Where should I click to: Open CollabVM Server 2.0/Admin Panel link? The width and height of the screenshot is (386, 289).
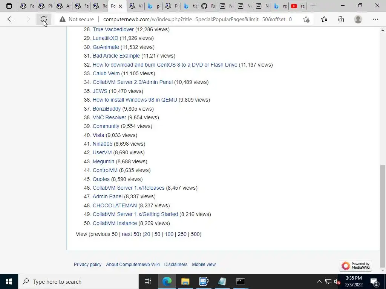click(x=133, y=82)
